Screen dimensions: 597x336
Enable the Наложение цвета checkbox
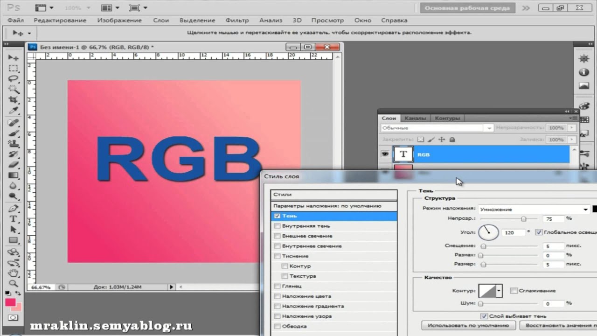(278, 296)
